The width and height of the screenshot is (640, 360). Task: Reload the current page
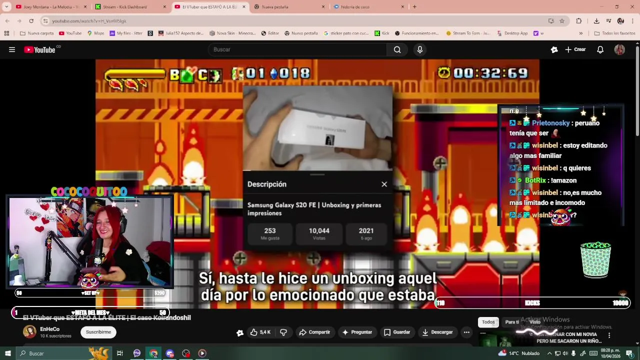pos(31,21)
